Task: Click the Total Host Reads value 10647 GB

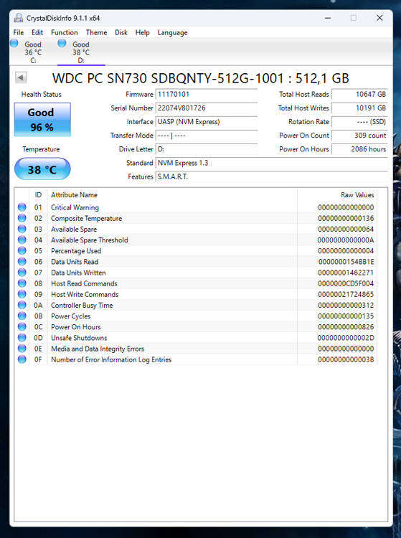Action: [x=359, y=95]
